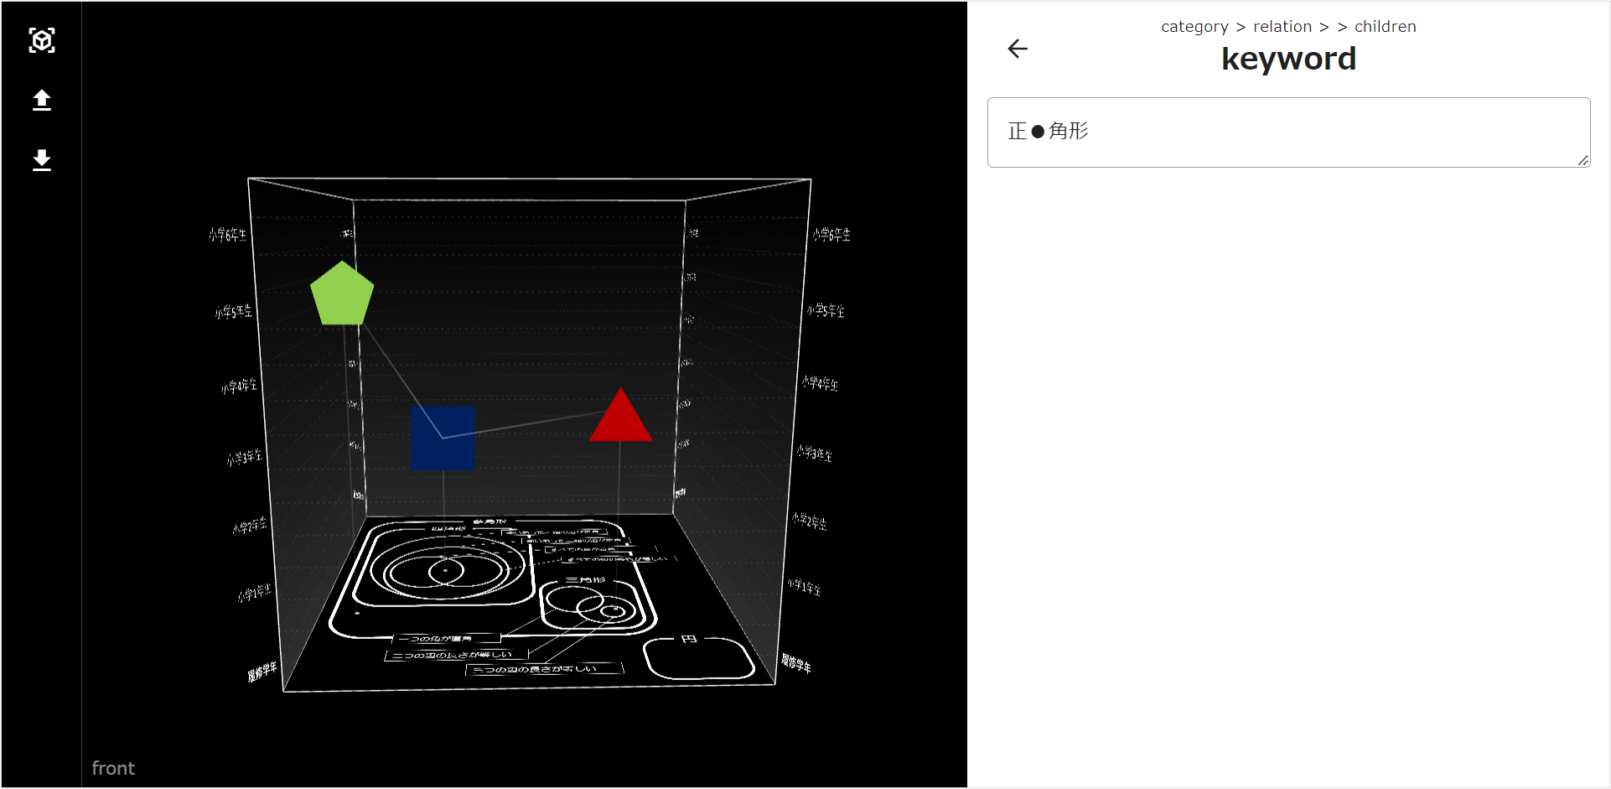Click the children breadcrumb item
Viewport: 1611px width, 789px height.
(1385, 27)
